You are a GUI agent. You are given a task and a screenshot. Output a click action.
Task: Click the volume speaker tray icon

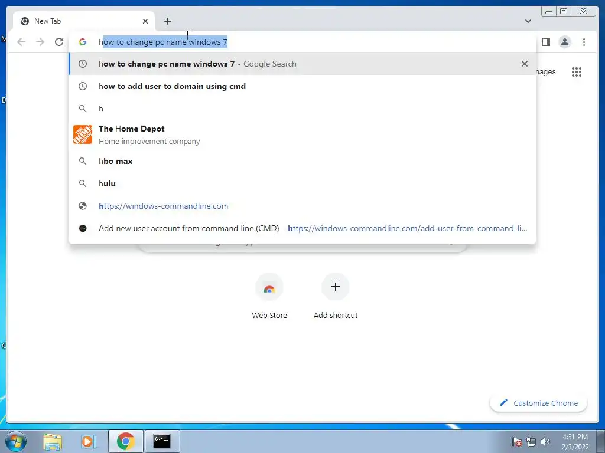pyautogui.click(x=545, y=442)
